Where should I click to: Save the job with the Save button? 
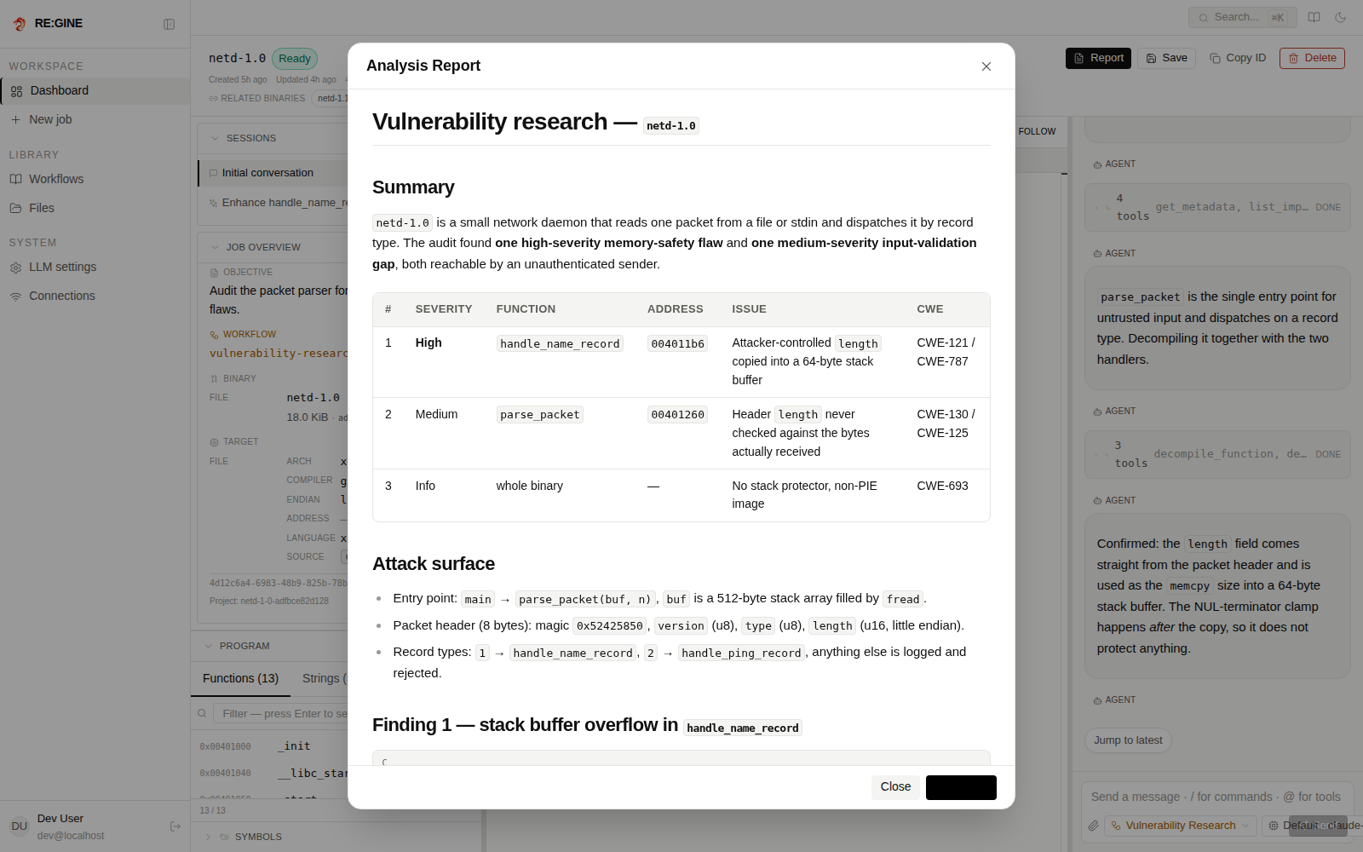pyautogui.click(x=1166, y=58)
